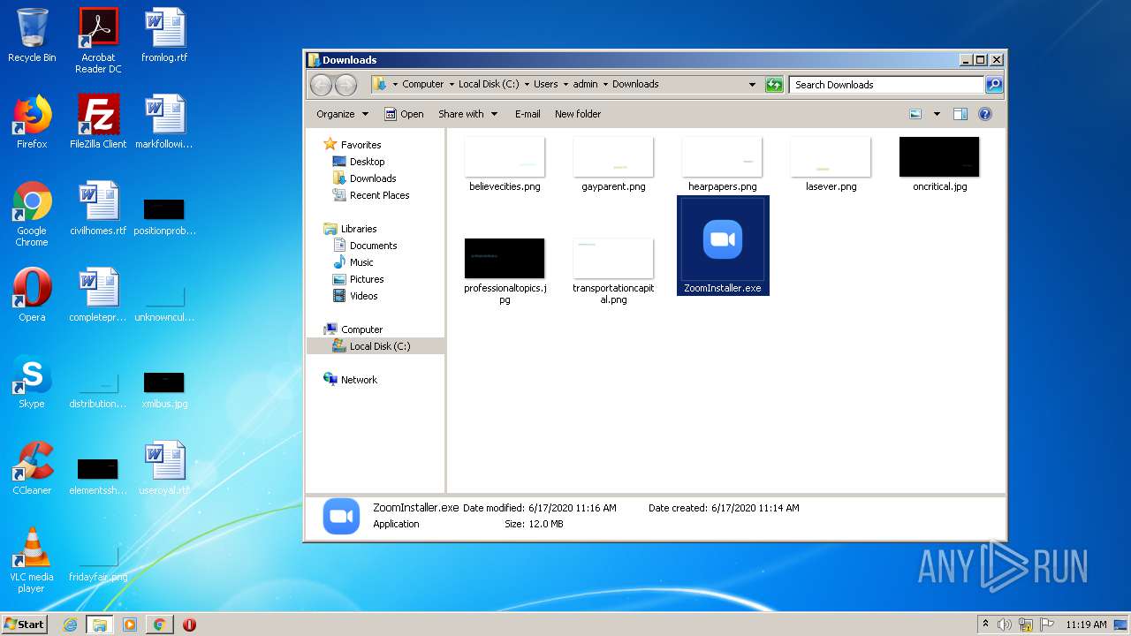Toggle the preview pane button

click(960, 114)
